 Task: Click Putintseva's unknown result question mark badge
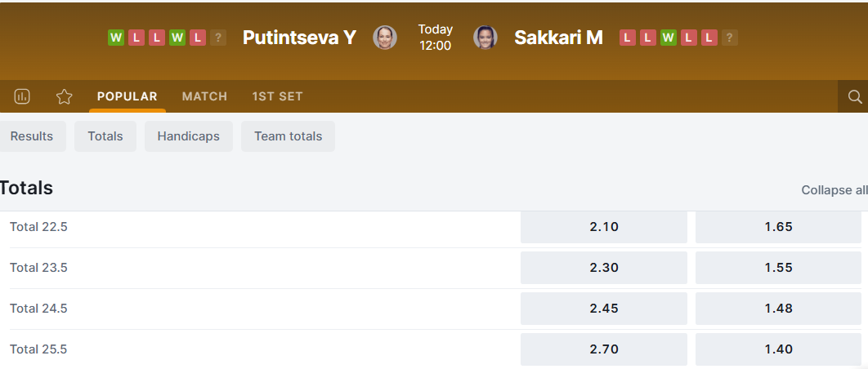click(218, 38)
